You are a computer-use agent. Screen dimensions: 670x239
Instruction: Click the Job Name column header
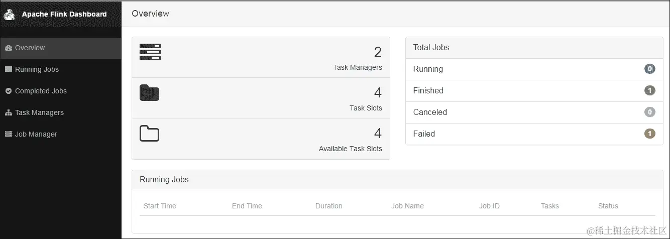[x=407, y=206]
